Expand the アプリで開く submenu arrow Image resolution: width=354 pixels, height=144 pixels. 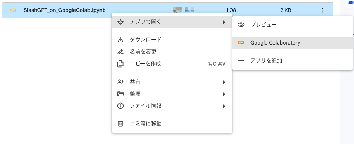pyautogui.click(x=224, y=22)
